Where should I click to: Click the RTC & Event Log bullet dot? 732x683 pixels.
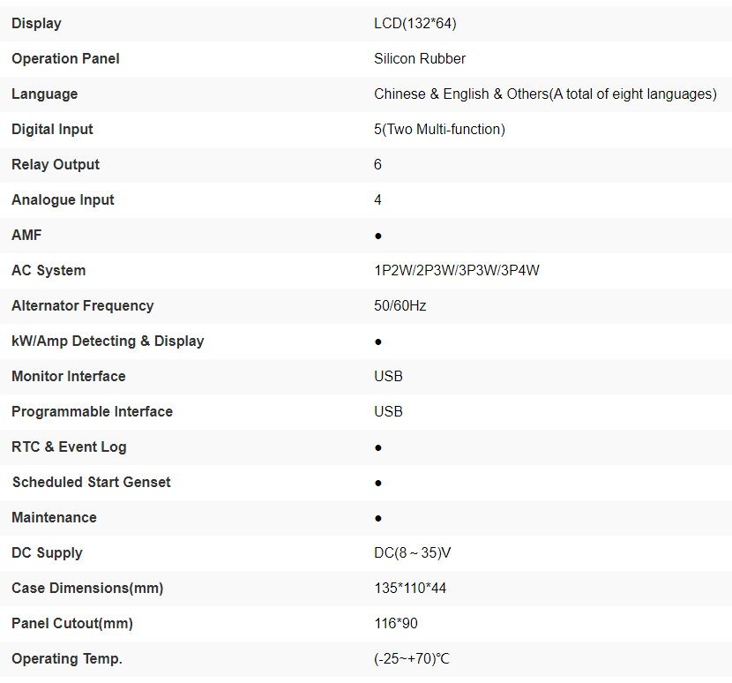click(x=378, y=447)
